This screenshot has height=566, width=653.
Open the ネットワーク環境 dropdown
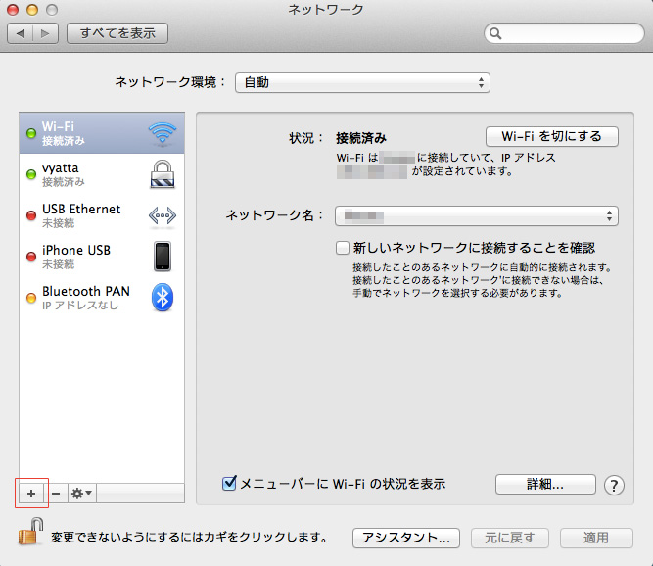(362, 82)
